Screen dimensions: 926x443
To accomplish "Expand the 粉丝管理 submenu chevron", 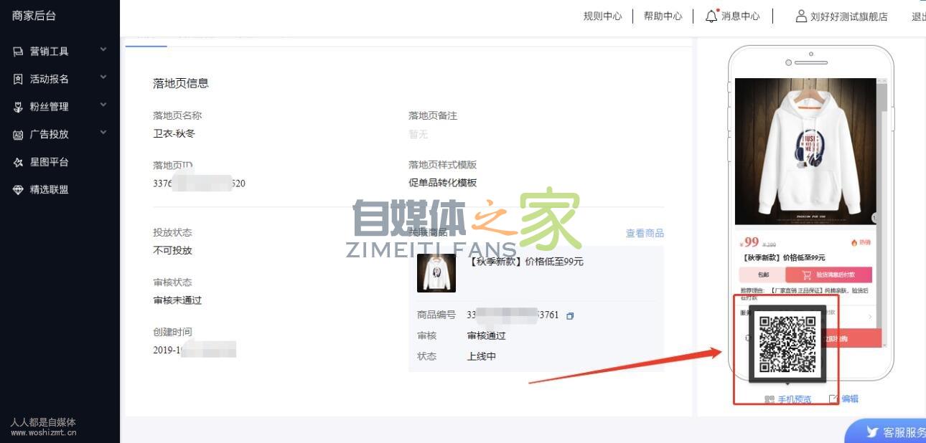I will (103, 105).
